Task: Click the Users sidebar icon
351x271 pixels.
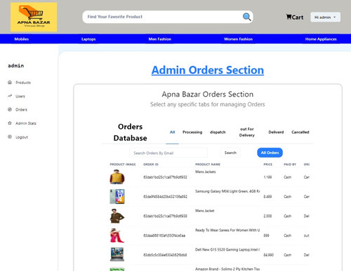Action: click(x=10, y=96)
